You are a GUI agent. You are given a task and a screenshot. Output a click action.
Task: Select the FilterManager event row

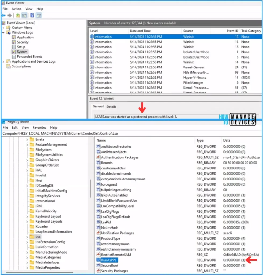click(x=175, y=83)
